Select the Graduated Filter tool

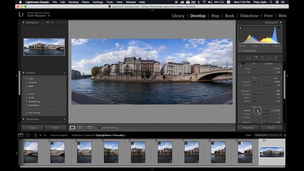coord(262,58)
